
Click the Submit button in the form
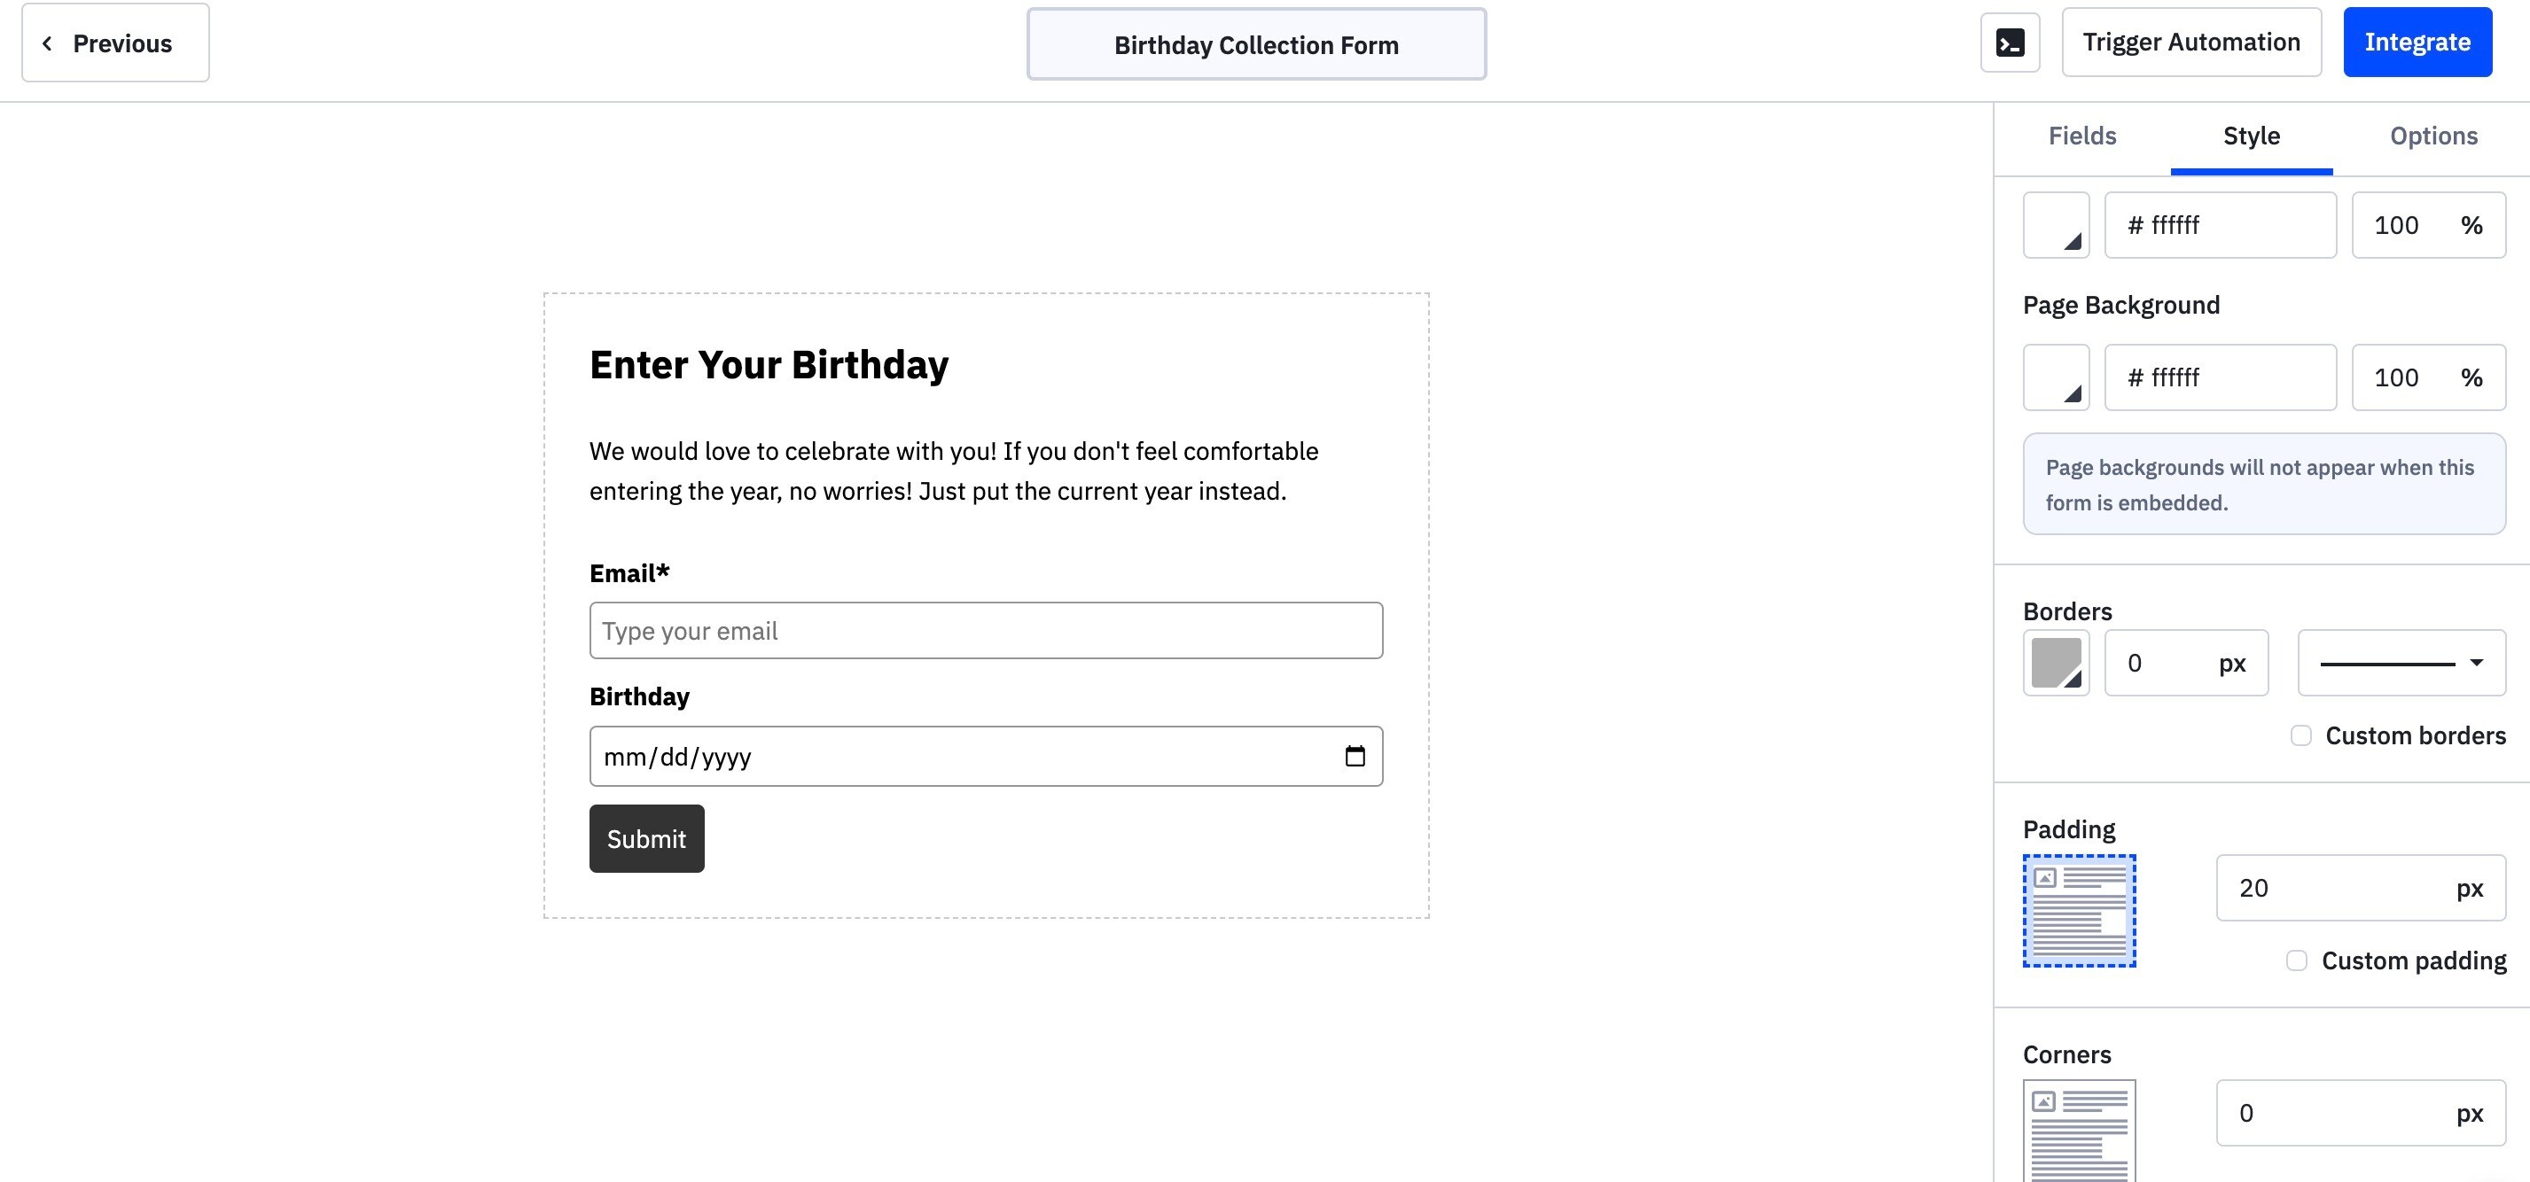pyautogui.click(x=646, y=838)
